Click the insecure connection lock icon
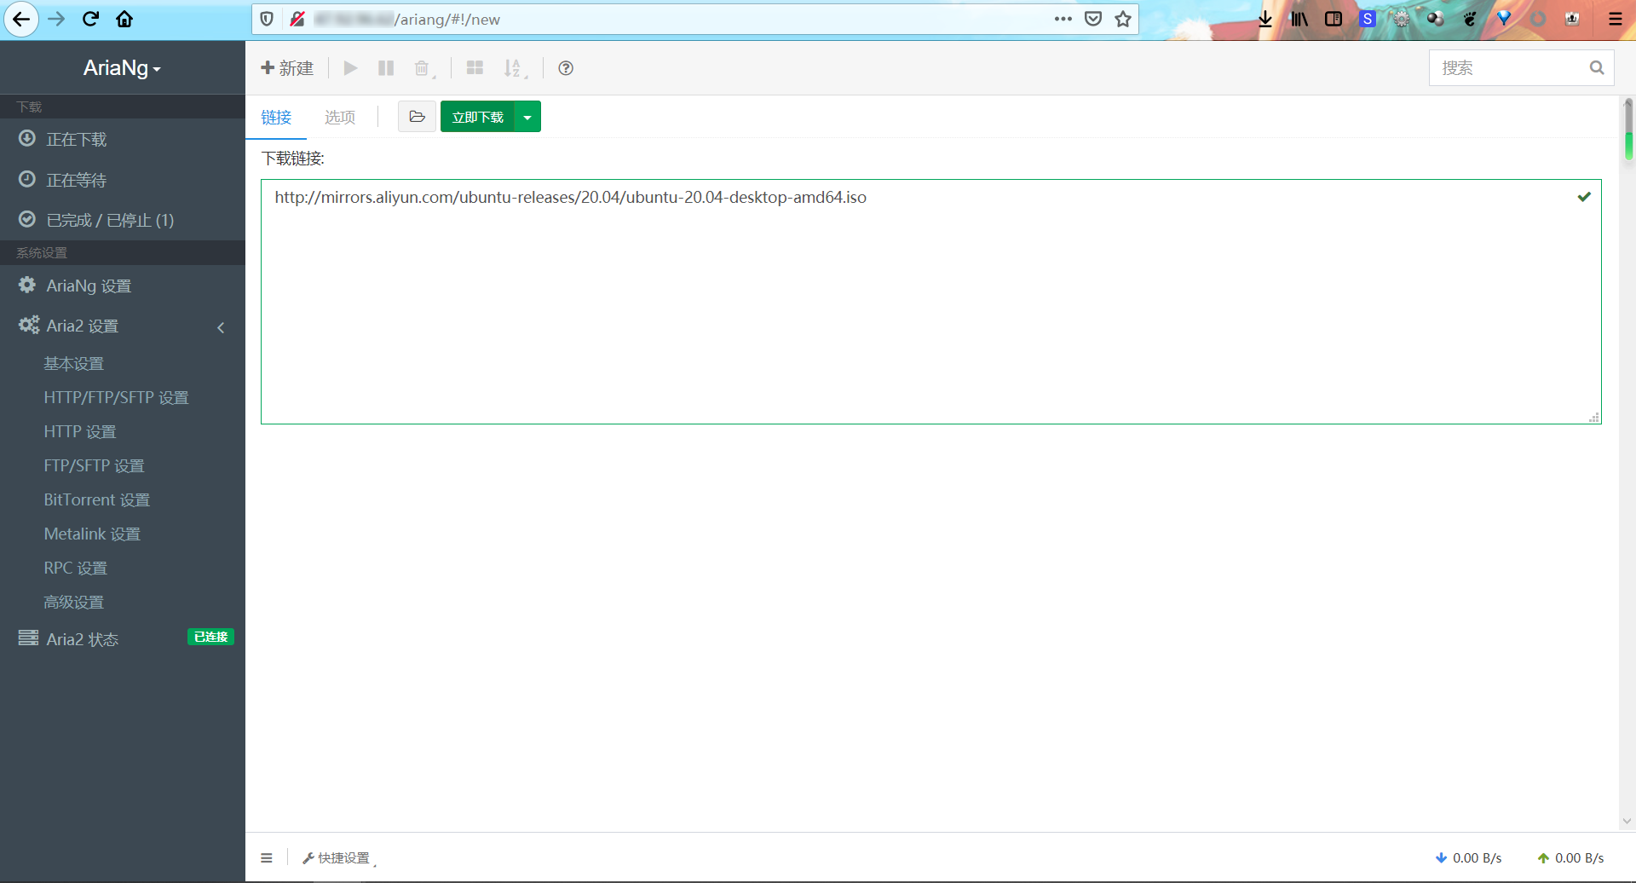This screenshot has width=1636, height=883. 297,19
